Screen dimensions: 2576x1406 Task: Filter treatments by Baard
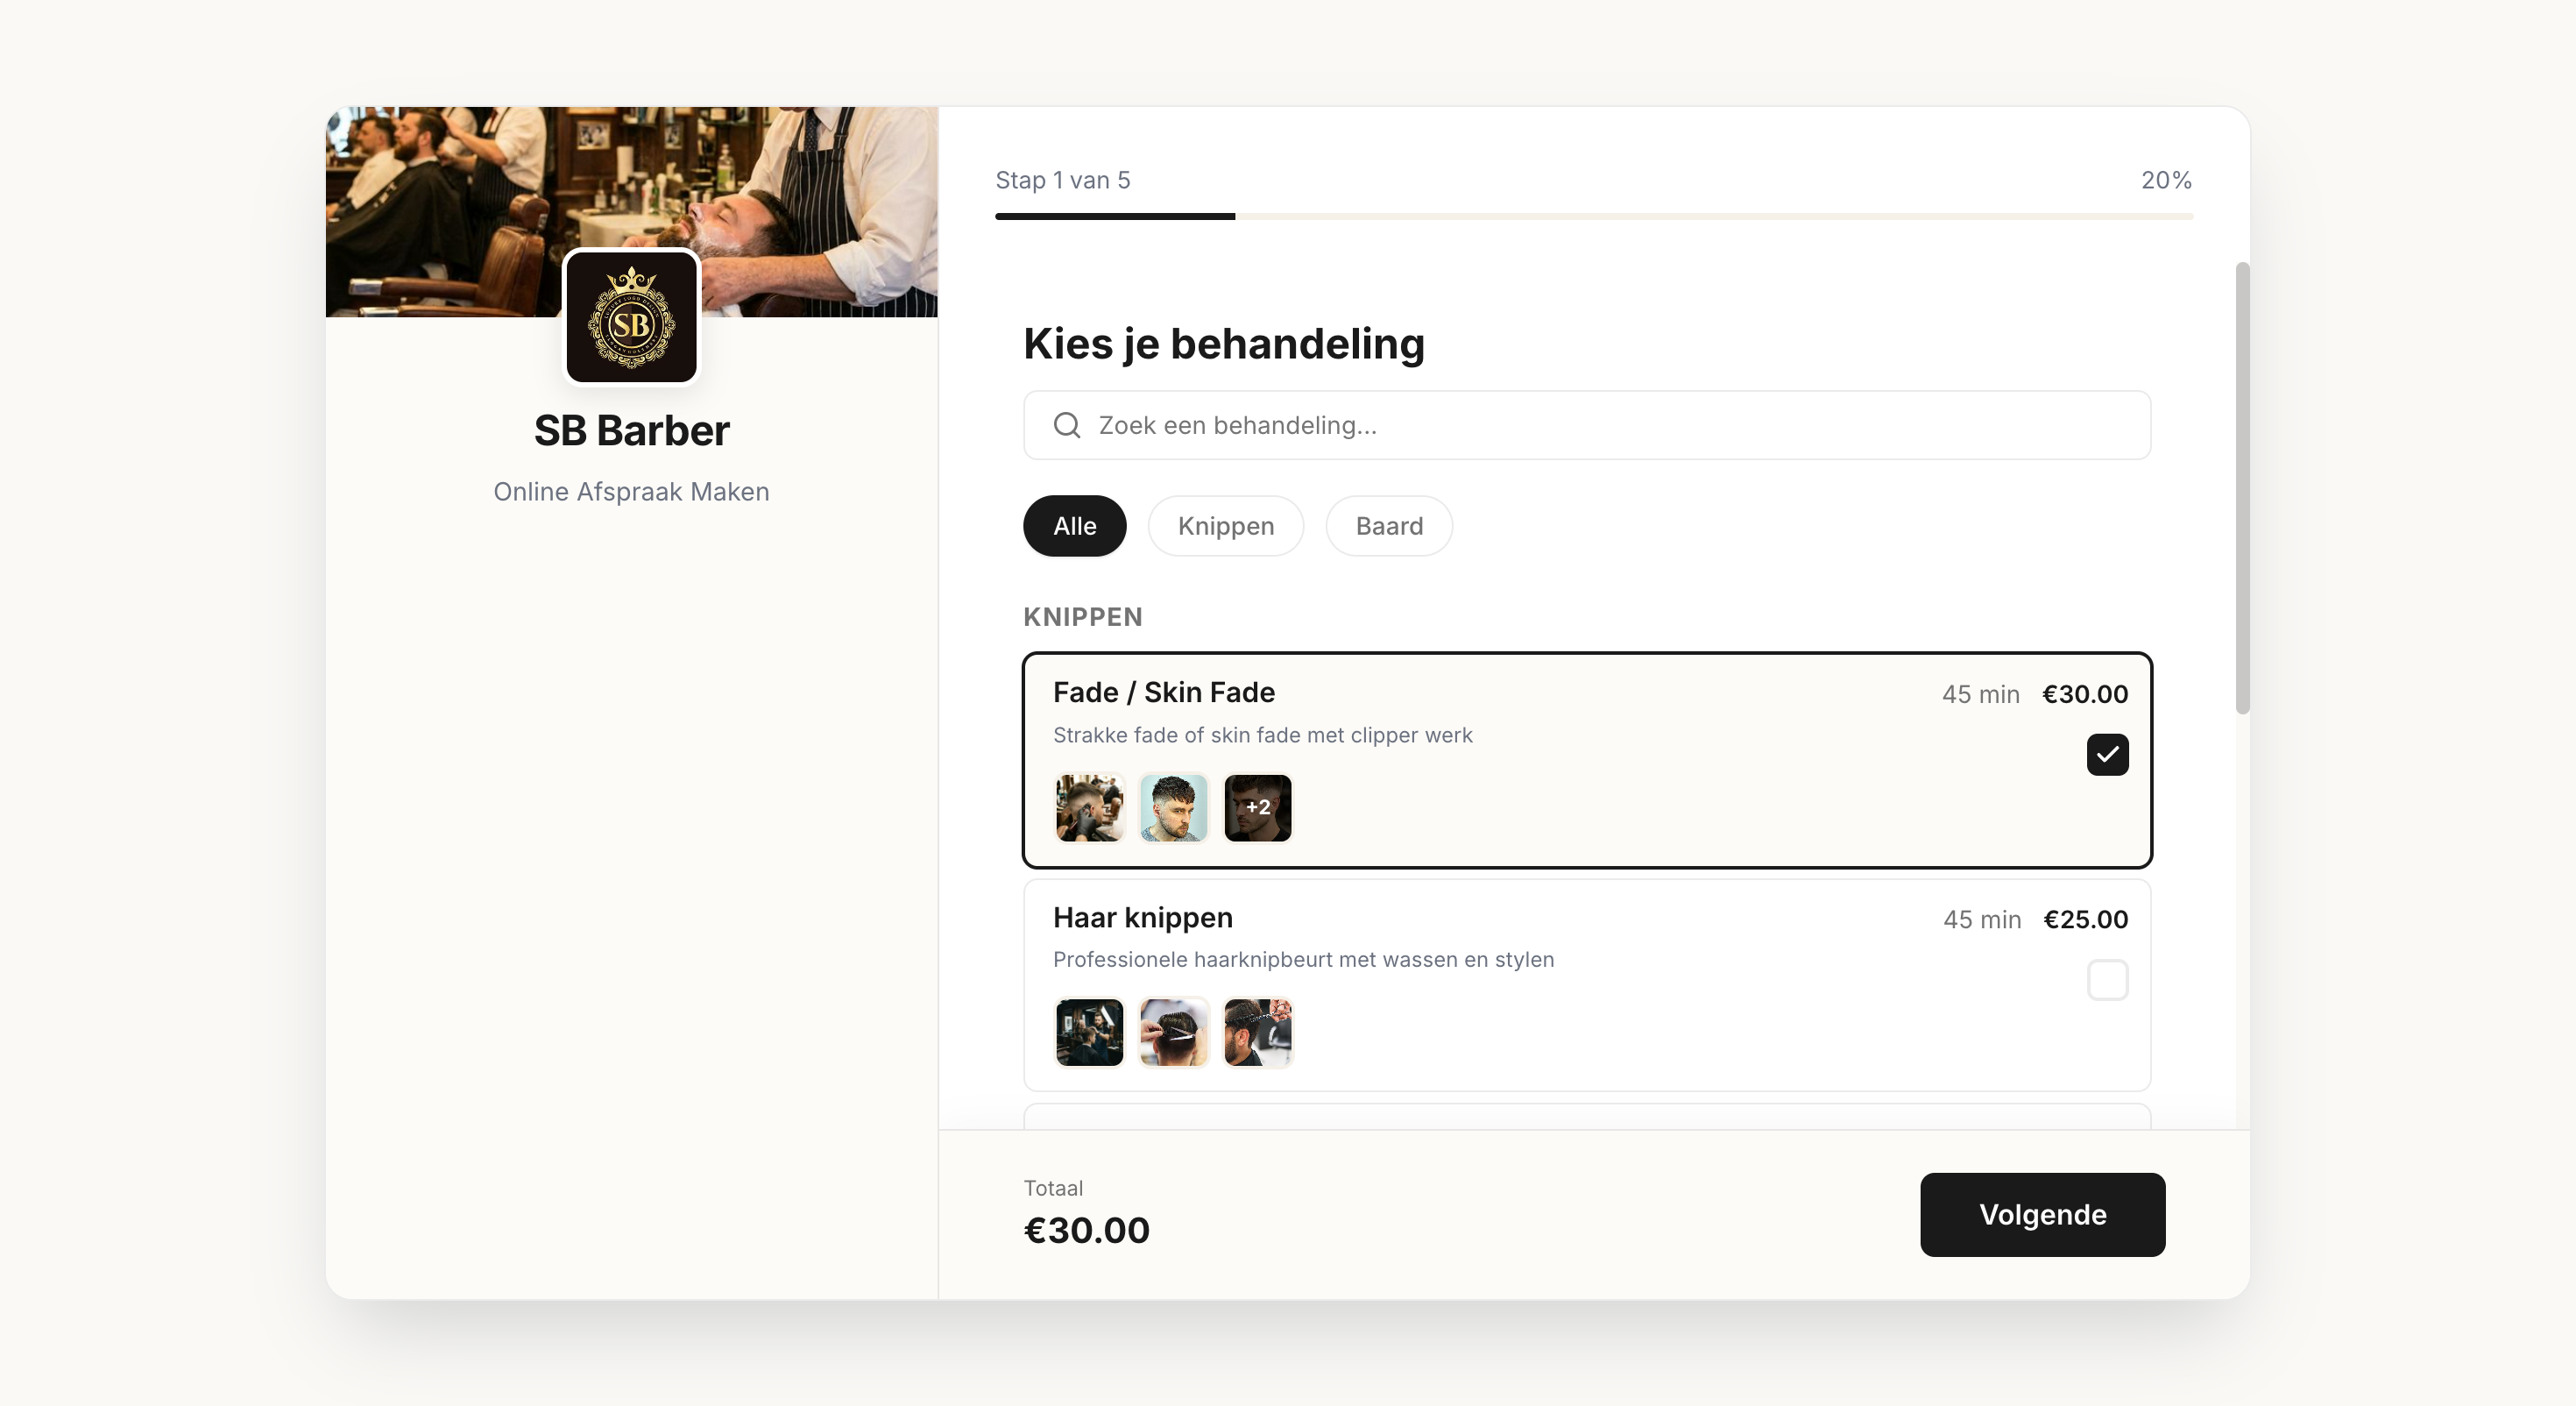[x=1388, y=525]
